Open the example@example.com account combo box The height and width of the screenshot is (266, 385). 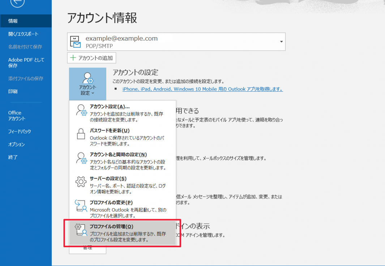(x=176, y=42)
